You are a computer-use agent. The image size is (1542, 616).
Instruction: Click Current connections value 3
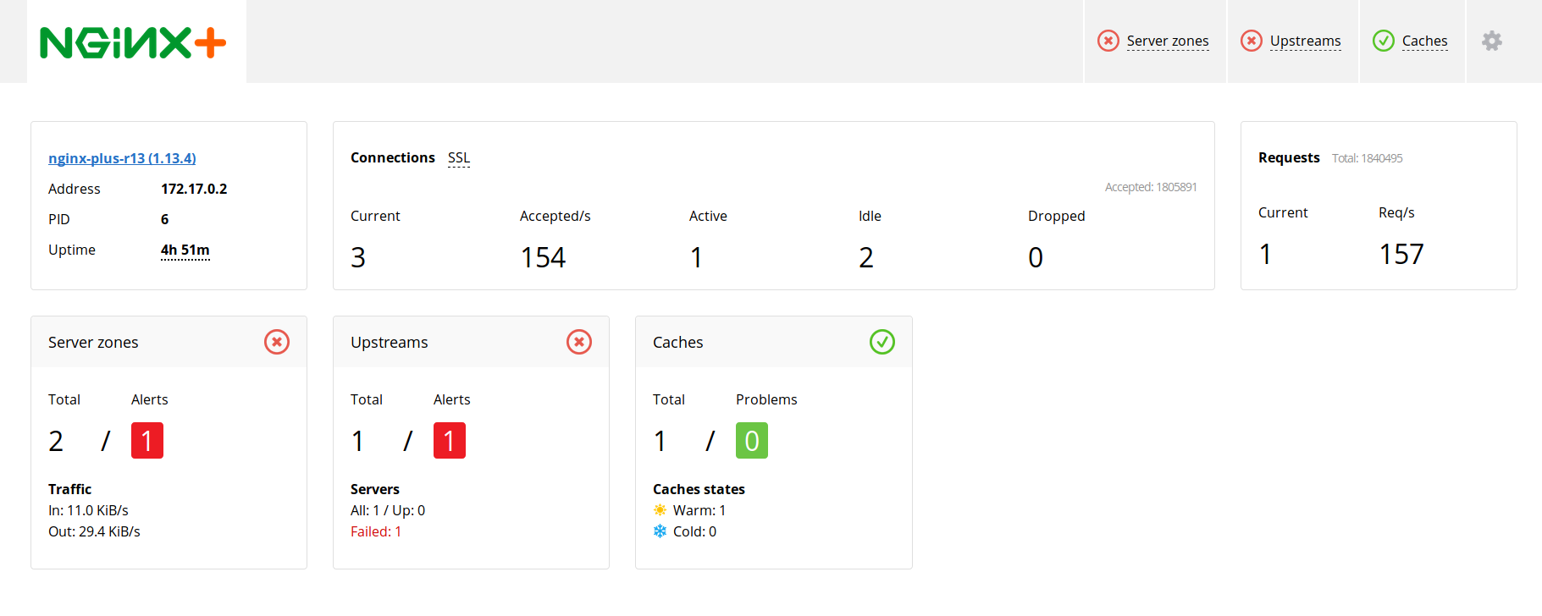coord(358,257)
